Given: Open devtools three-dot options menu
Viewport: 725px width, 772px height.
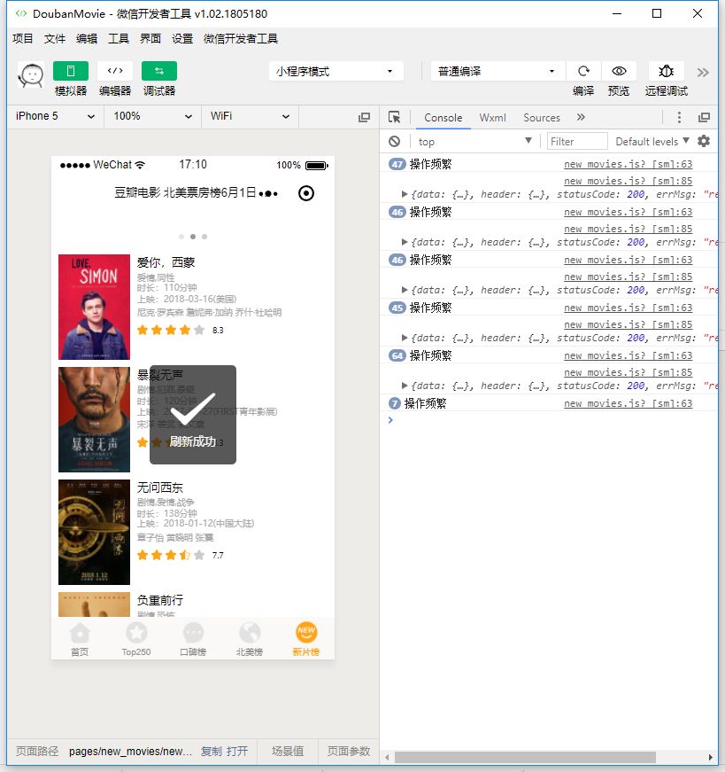Looking at the screenshot, I should (679, 117).
